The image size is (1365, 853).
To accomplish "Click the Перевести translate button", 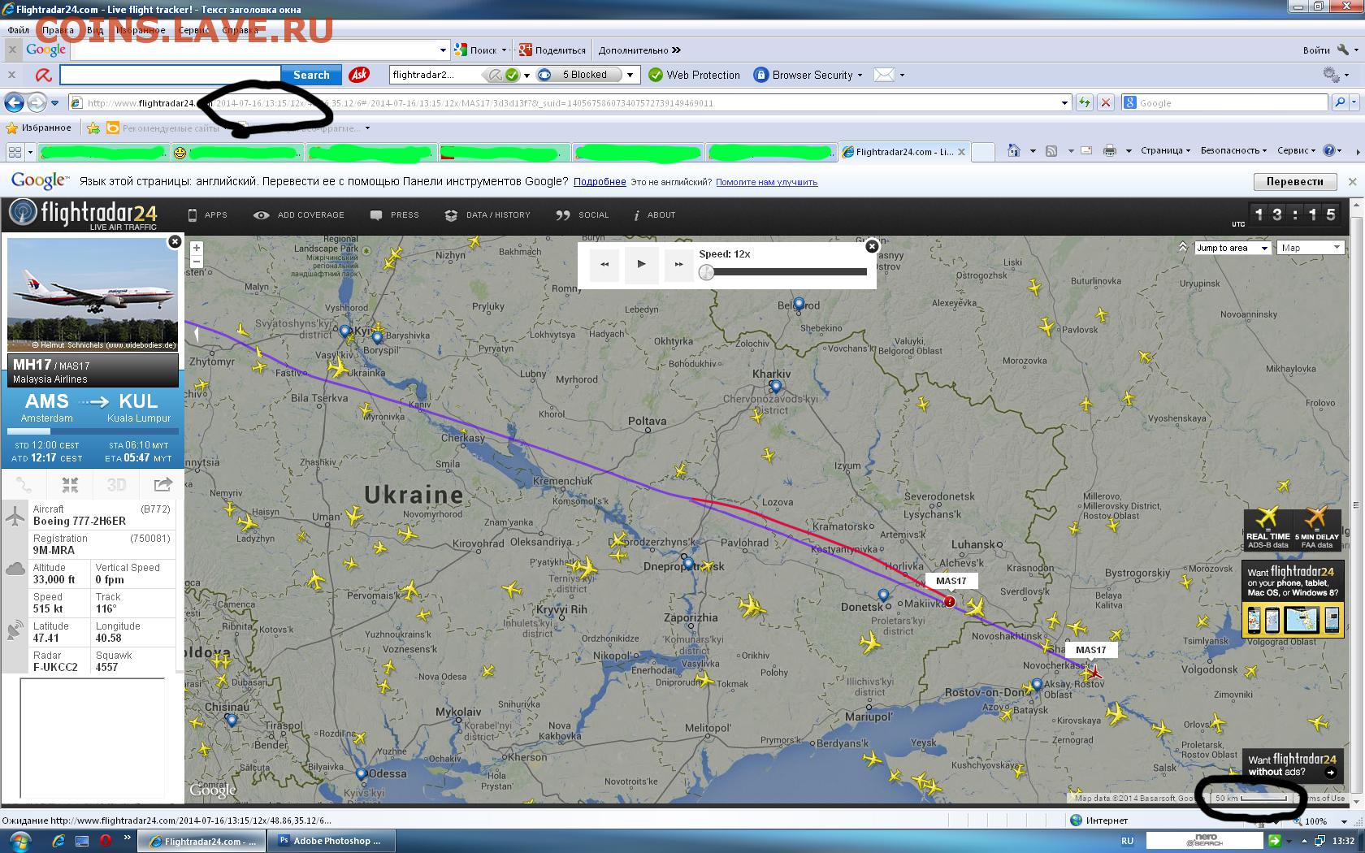I will pyautogui.click(x=1294, y=181).
